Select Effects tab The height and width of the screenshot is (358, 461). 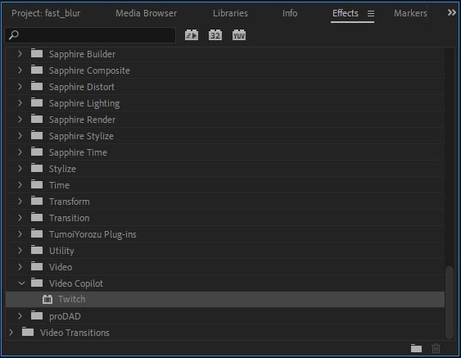coord(346,13)
